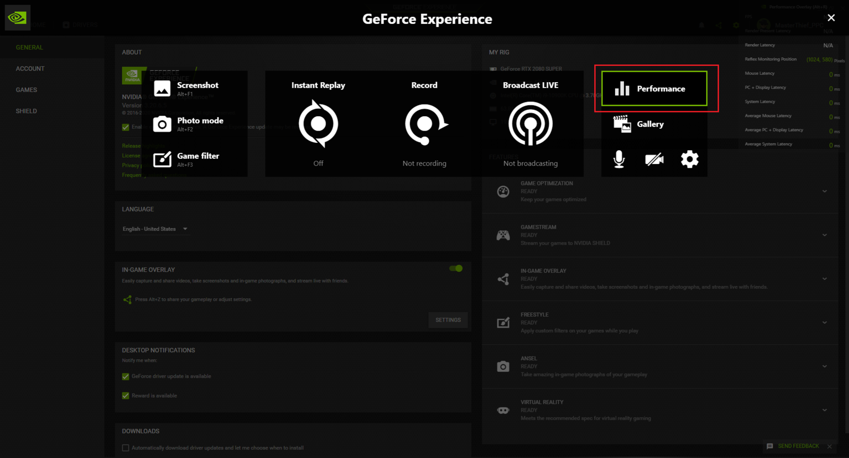
Task: Open the Broadcast LIVE menu
Action: pos(531,124)
